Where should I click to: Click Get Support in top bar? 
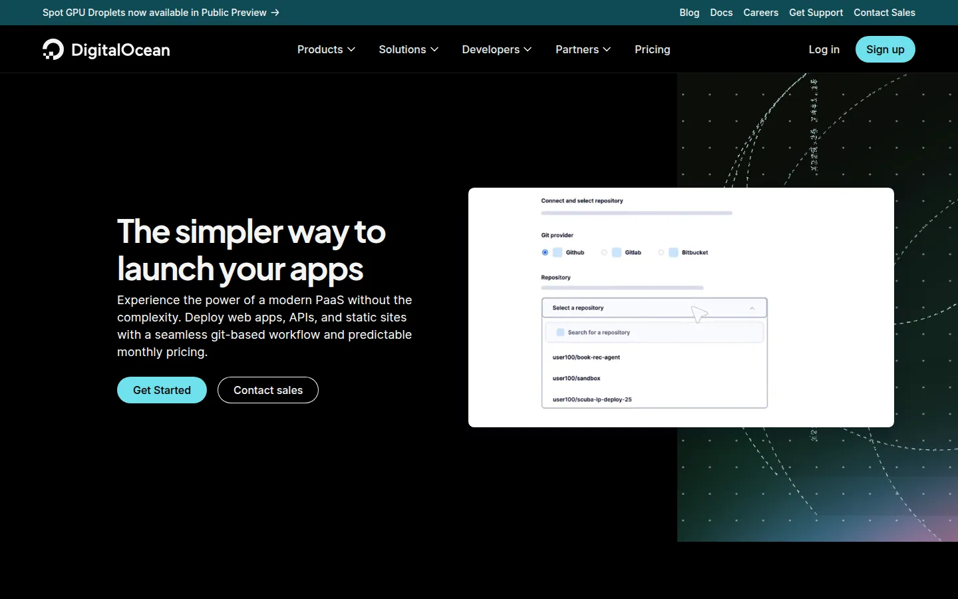click(816, 13)
